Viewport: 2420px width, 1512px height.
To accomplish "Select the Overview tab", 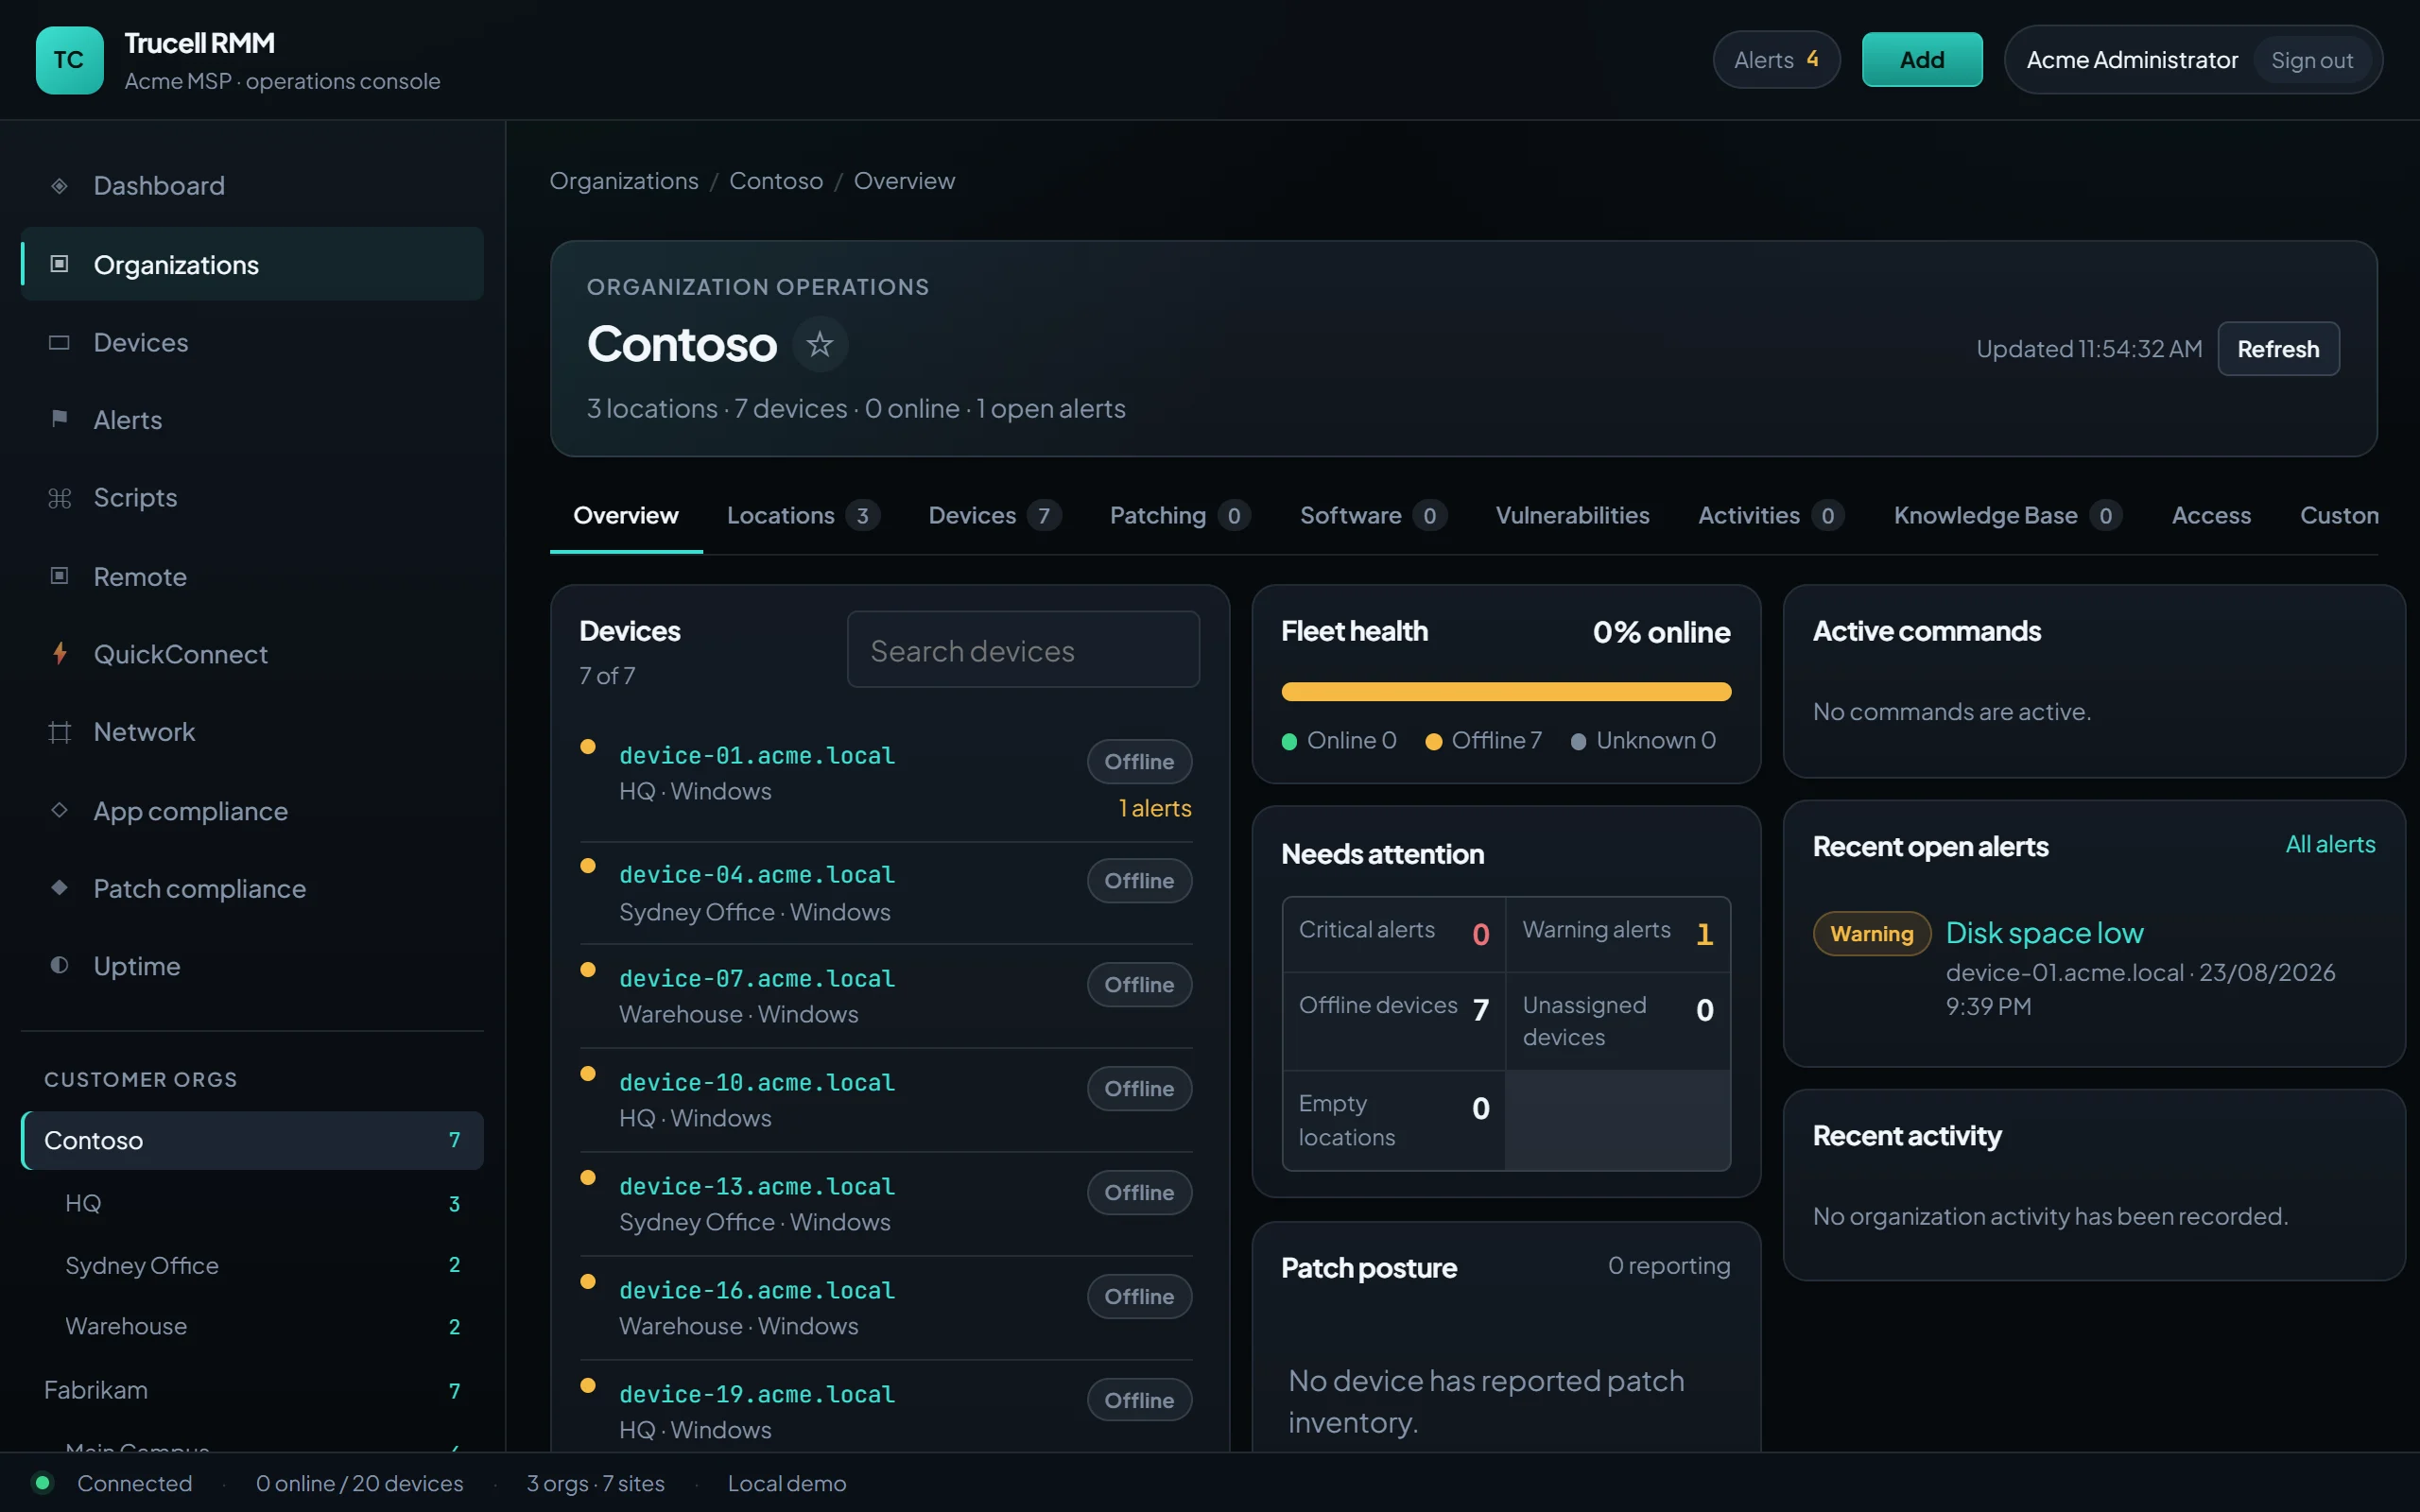I will pyautogui.click(x=626, y=516).
